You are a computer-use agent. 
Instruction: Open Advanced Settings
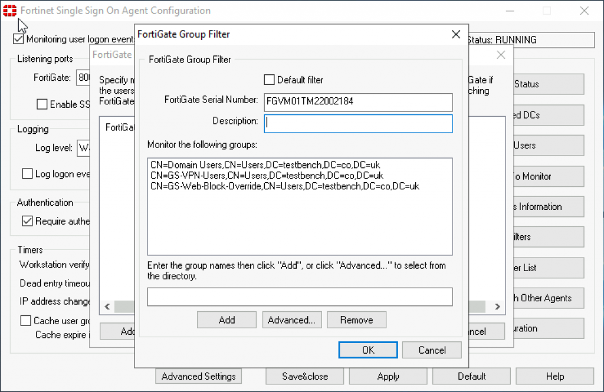point(198,376)
